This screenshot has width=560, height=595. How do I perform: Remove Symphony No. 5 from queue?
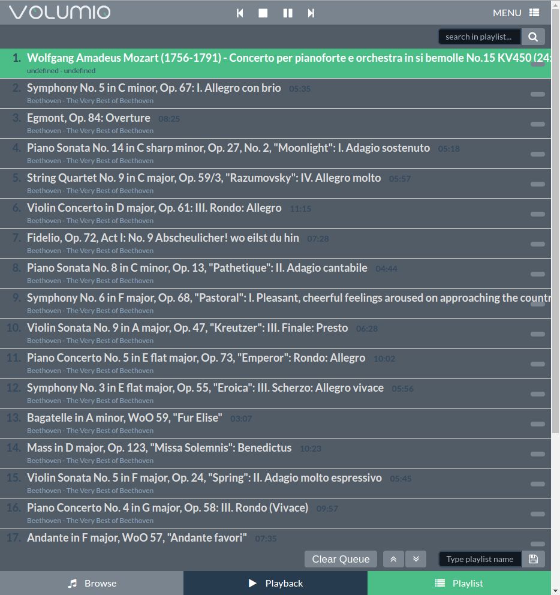coord(538,94)
